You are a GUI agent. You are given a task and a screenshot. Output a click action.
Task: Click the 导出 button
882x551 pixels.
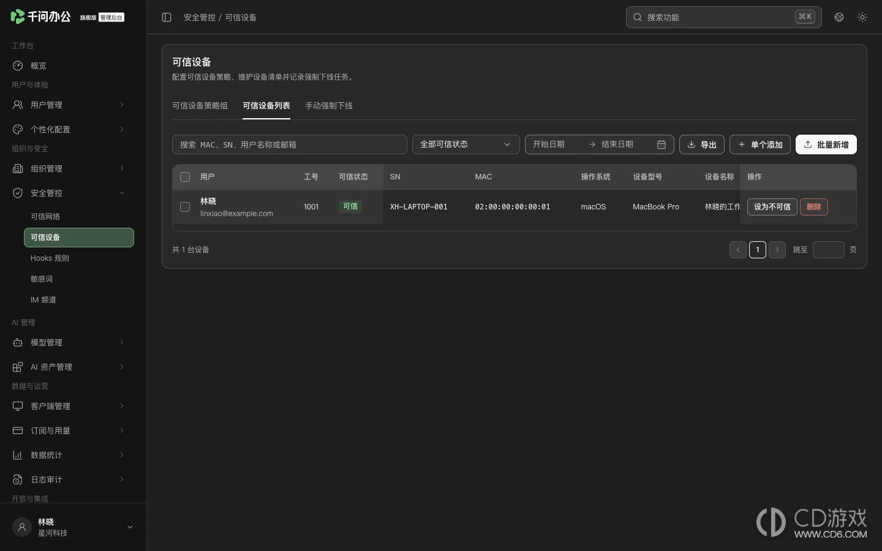coord(702,144)
